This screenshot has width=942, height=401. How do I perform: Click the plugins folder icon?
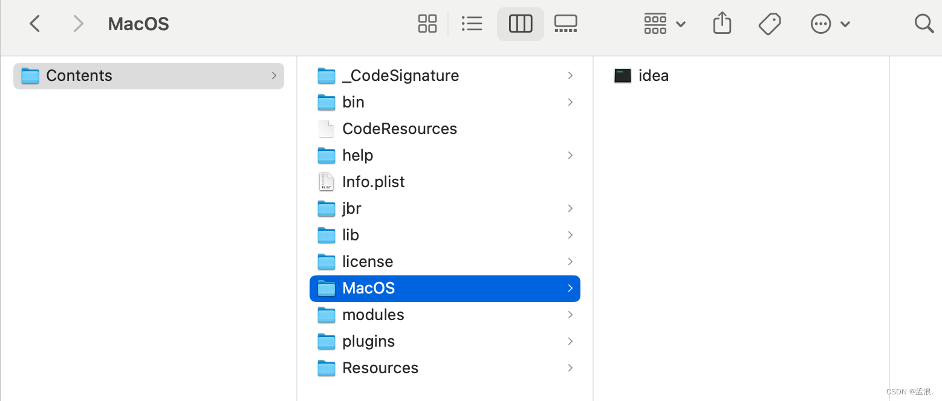click(326, 341)
